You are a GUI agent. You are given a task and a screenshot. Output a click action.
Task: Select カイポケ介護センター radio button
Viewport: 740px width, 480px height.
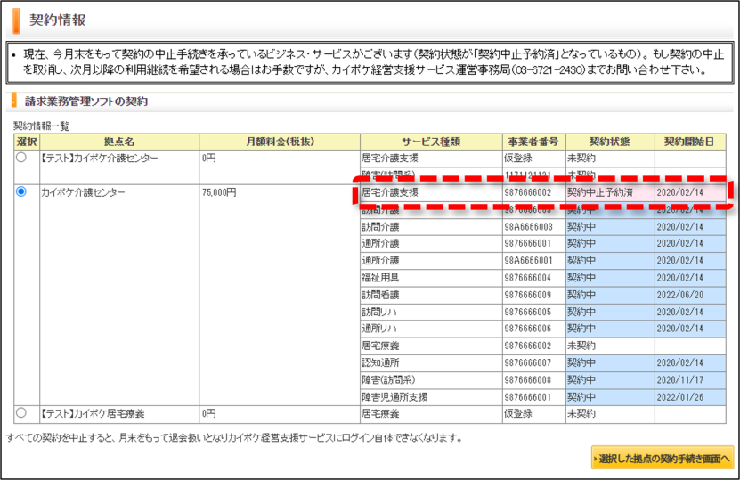[21, 191]
